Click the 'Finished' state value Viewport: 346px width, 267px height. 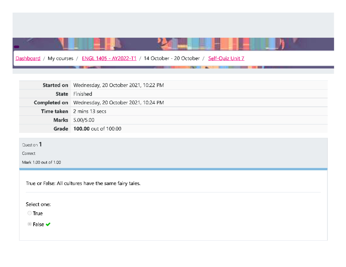point(83,94)
